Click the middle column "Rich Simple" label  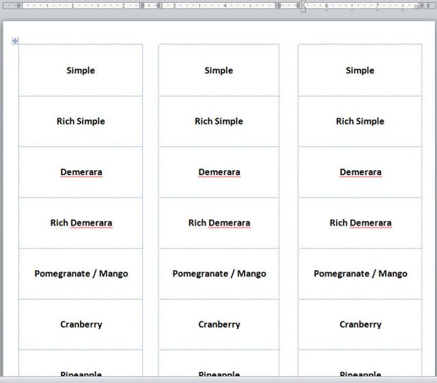coord(218,121)
